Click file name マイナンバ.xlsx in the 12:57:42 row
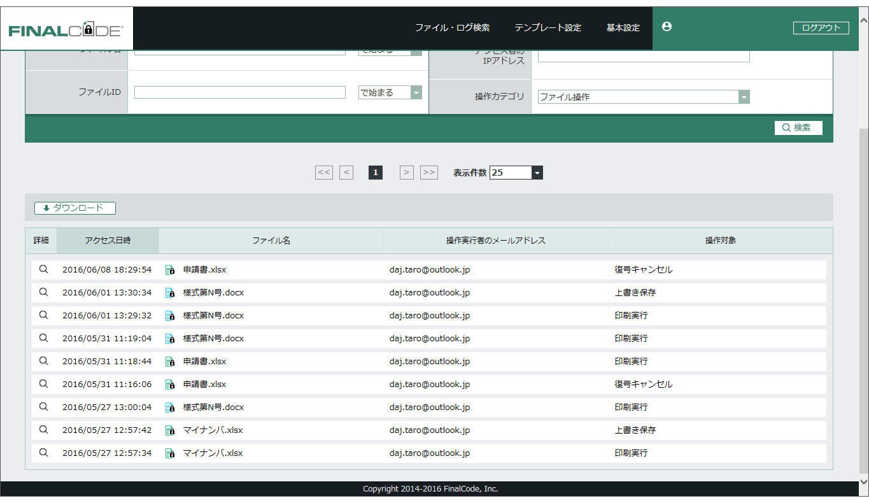Screen dimensions: 869x503 (213, 430)
